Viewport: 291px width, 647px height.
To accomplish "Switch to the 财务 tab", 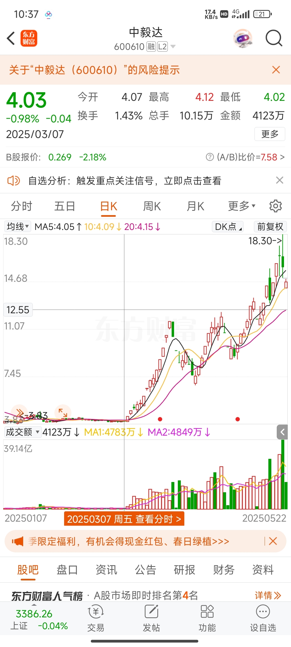I will click(x=224, y=570).
